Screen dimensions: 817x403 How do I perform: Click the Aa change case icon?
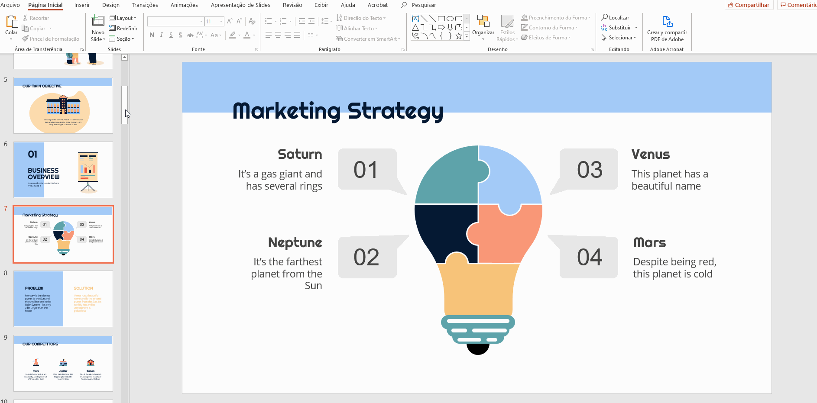click(214, 35)
